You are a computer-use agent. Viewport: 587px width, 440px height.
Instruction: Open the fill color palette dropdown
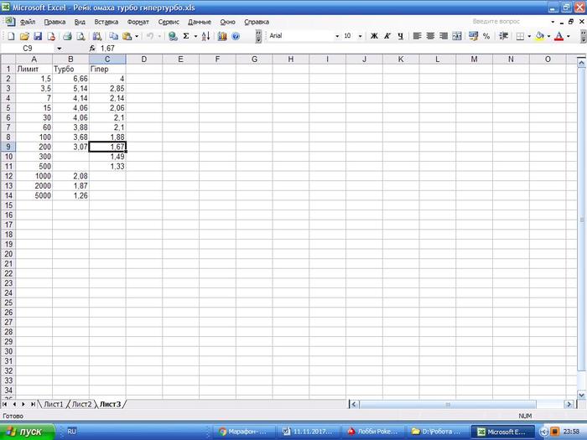[548, 36]
